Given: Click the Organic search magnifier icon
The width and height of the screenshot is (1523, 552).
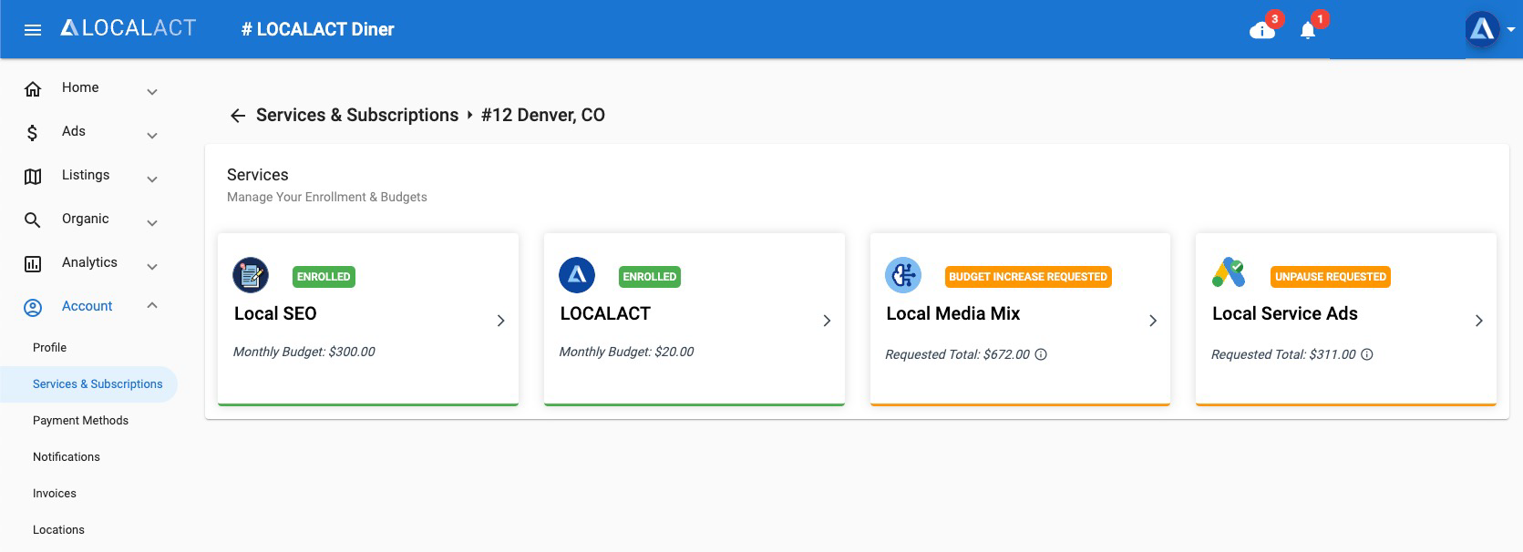Looking at the screenshot, I should coord(33,220).
